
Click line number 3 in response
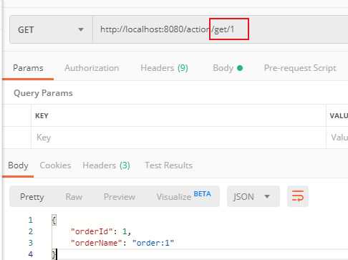pyautogui.click(x=31, y=243)
